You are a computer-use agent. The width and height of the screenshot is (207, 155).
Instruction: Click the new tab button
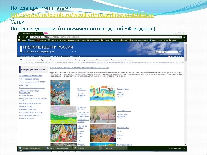pos(46,34)
